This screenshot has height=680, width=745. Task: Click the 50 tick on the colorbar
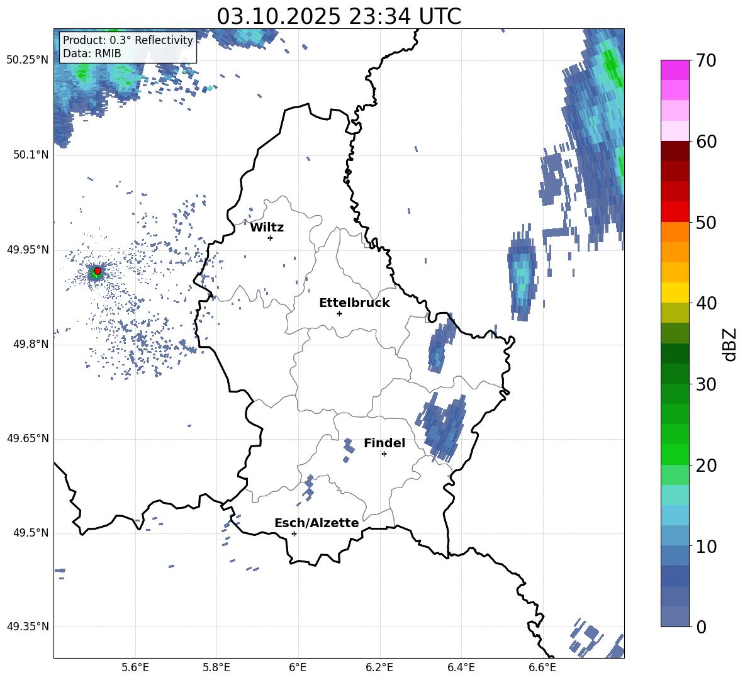706,222
